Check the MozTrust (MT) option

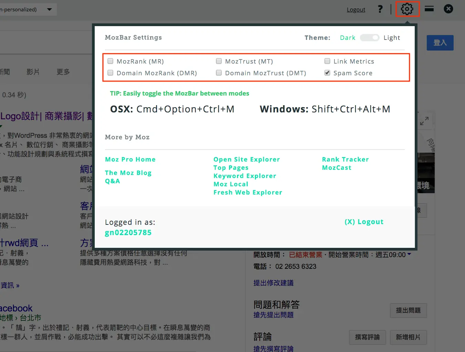coord(219,61)
